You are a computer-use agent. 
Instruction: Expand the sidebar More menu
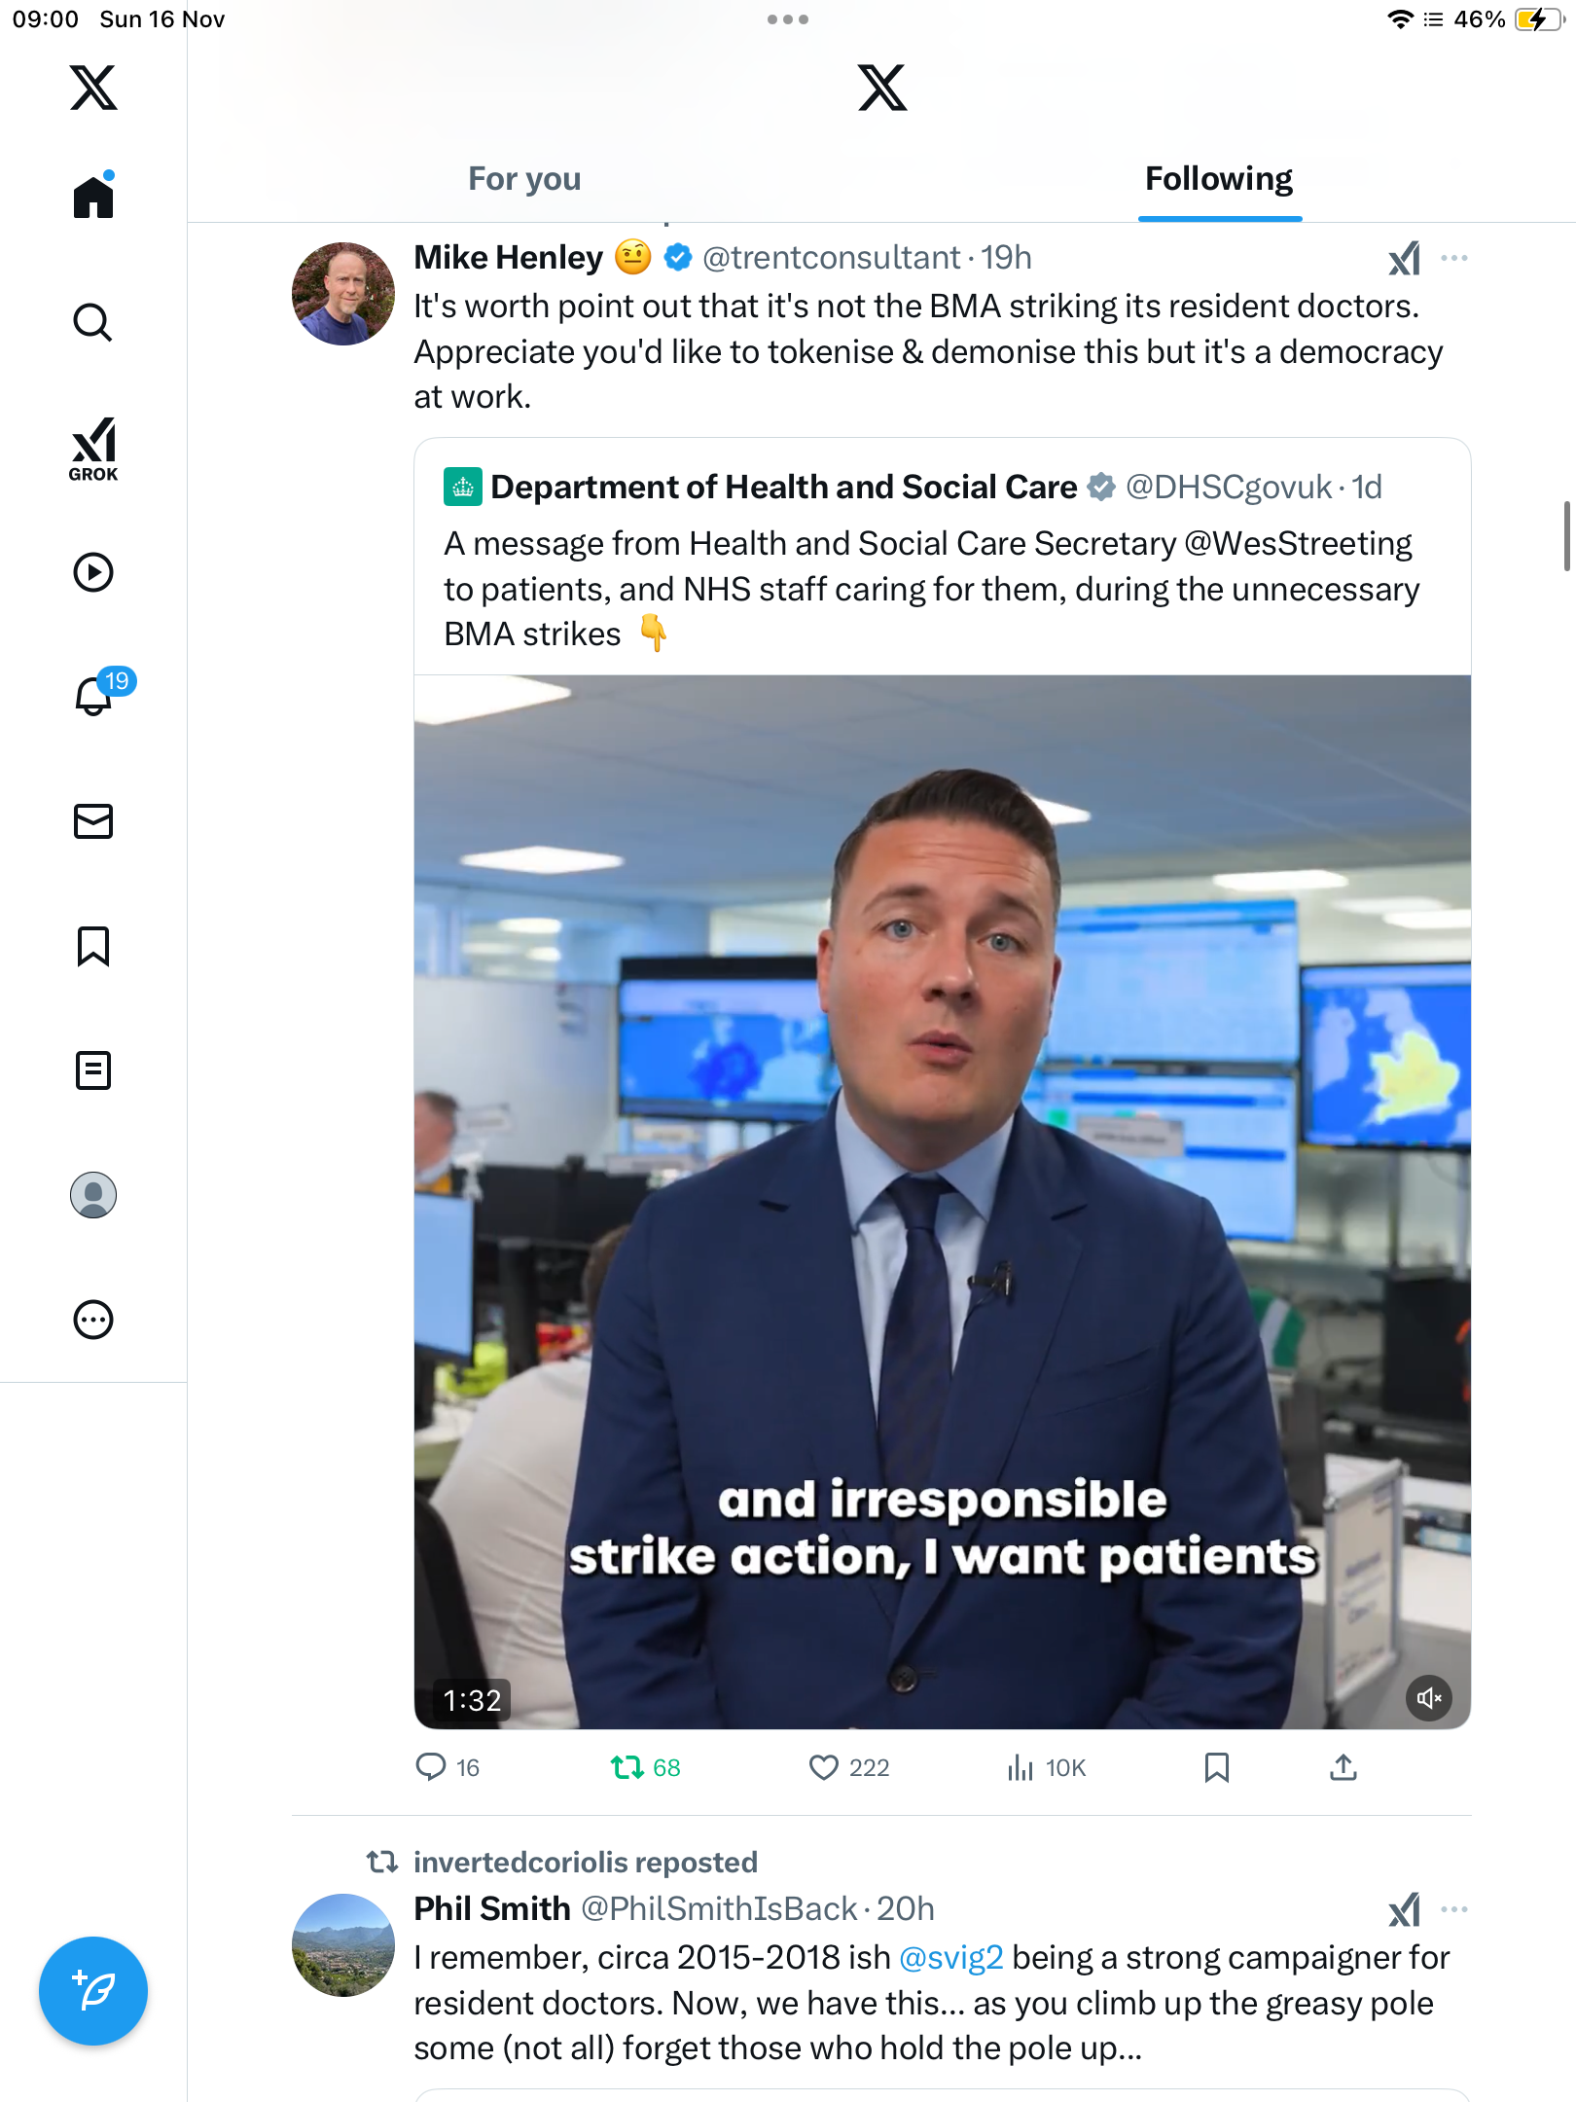coord(93,1320)
